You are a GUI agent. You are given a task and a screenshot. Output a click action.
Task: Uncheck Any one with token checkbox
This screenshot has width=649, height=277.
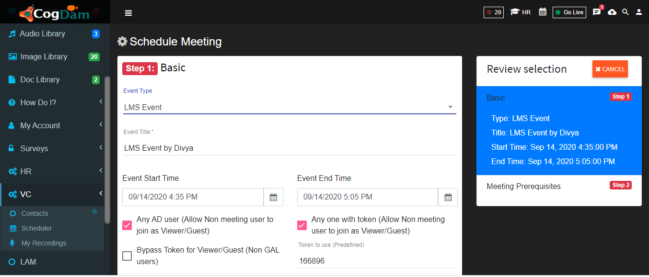pos(302,225)
